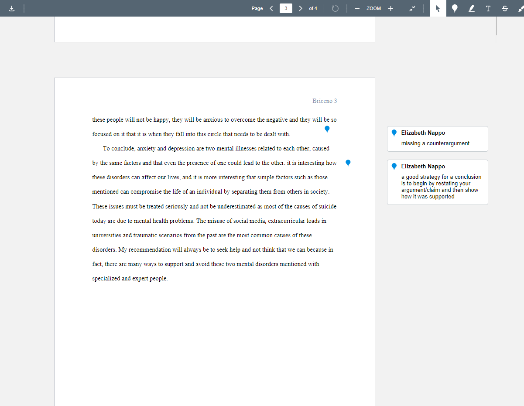Click the text 'These issues must be treated seriously'
Viewport: 524px width, 406px height.
click(140, 206)
